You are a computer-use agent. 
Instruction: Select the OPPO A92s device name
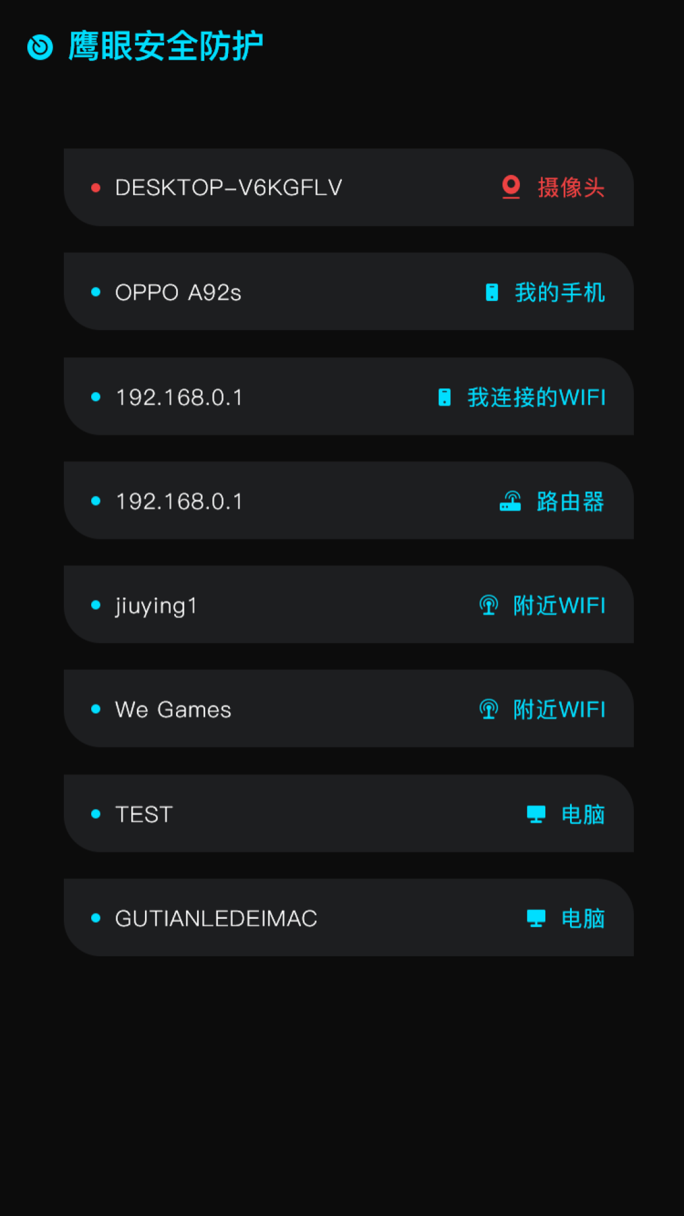pos(178,293)
